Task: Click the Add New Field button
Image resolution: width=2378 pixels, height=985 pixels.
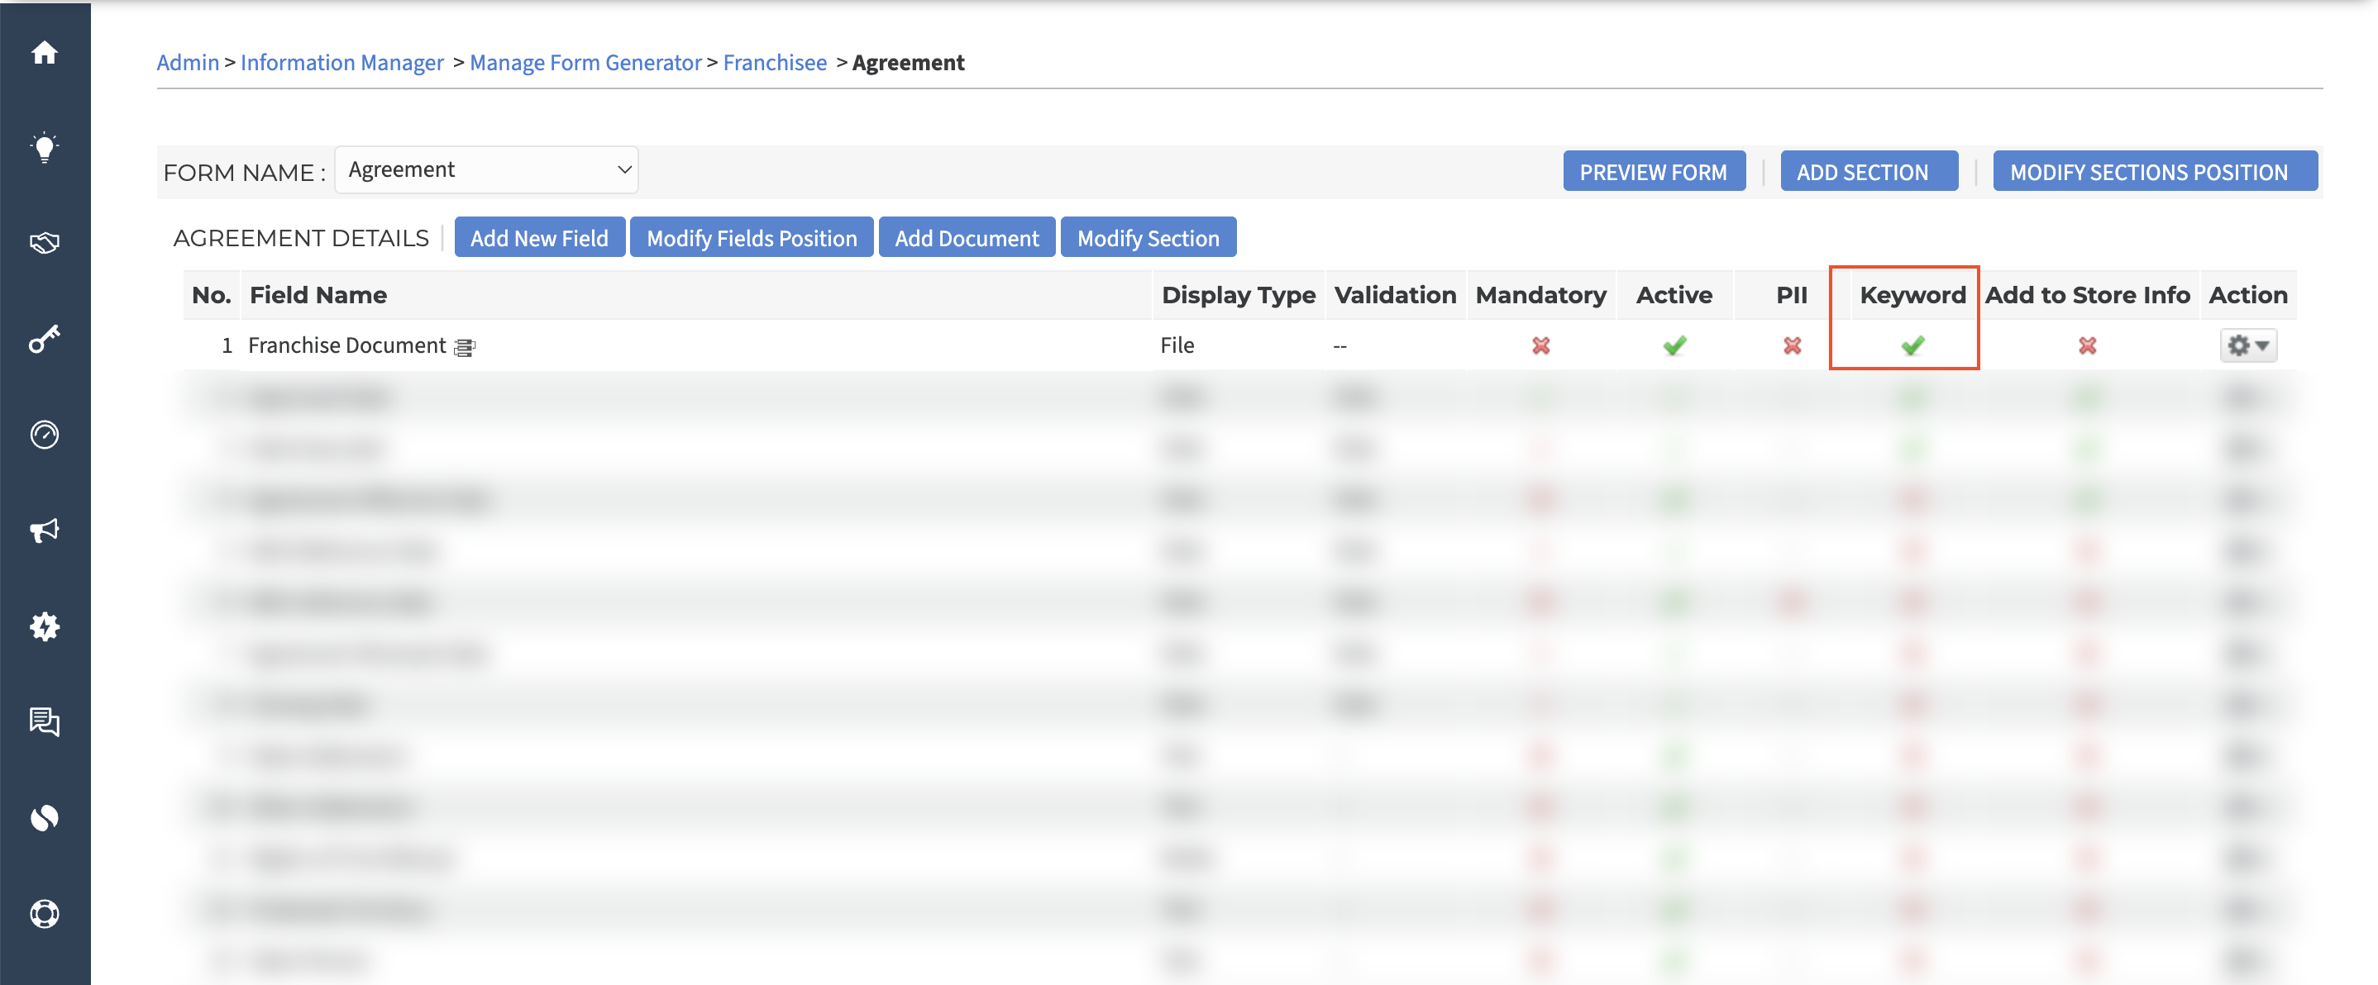Action: tap(539, 238)
